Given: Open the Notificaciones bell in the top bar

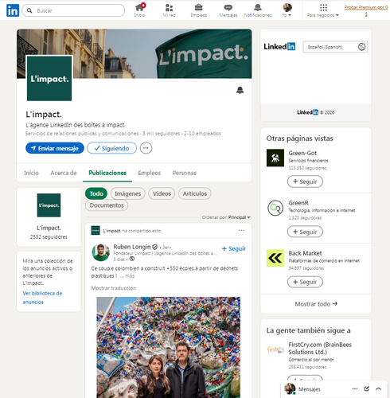Looking at the screenshot, I should 258,10.
